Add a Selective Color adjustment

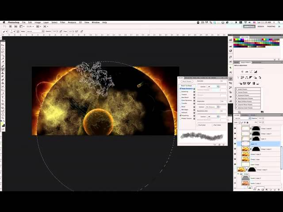(258, 83)
